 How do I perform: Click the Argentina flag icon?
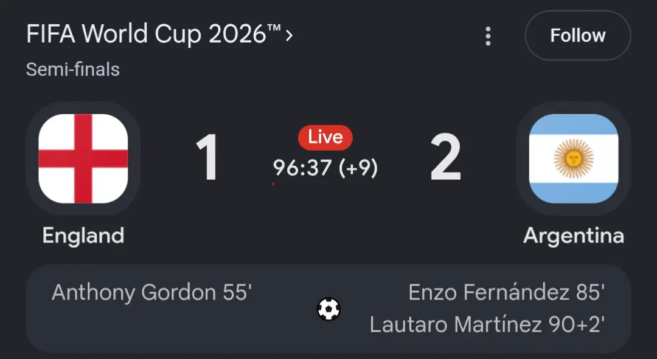tap(574, 159)
